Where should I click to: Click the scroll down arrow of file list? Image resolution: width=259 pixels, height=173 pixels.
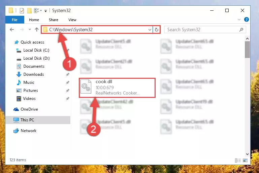tap(247, 154)
